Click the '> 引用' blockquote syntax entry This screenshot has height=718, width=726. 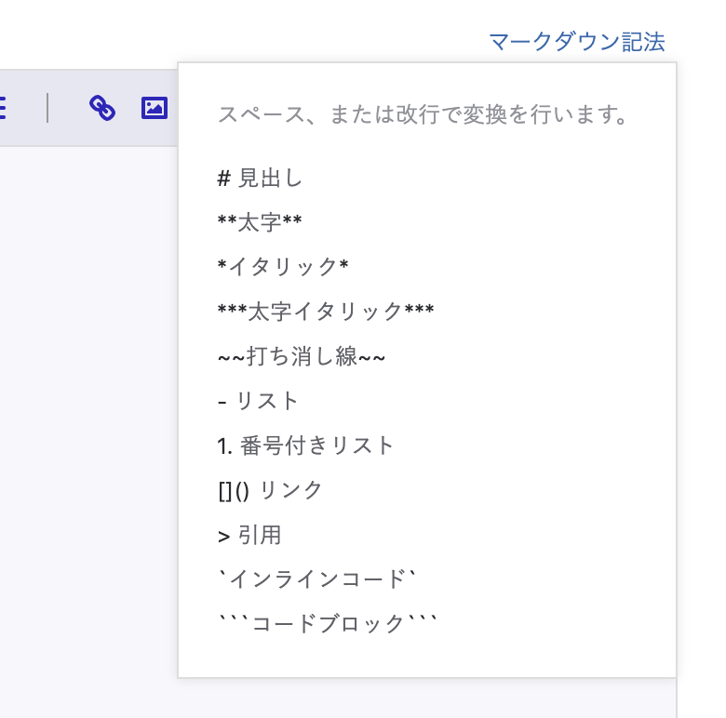coord(249,535)
